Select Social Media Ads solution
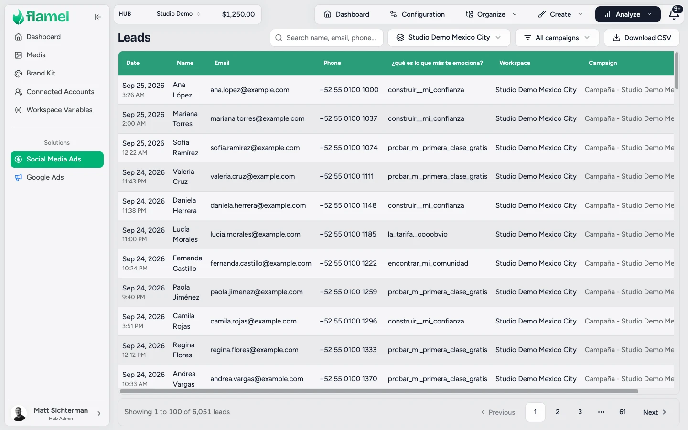The width and height of the screenshot is (688, 430). coord(57,159)
